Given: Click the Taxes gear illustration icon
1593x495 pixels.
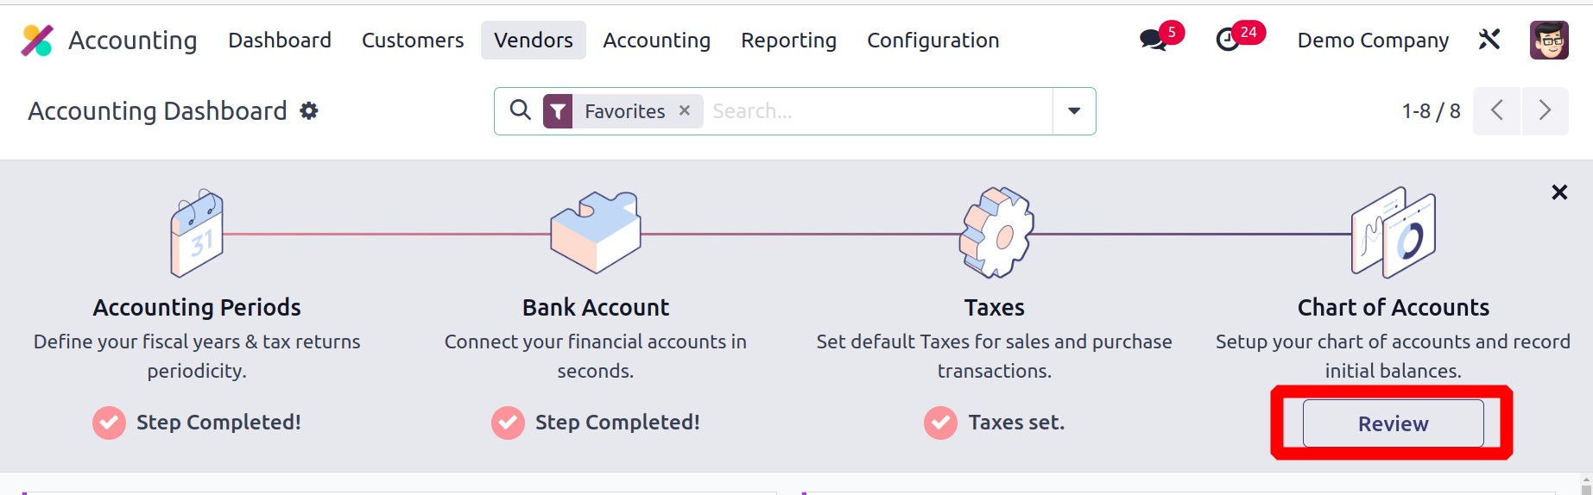Looking at the screenshot, I should 996,233.
